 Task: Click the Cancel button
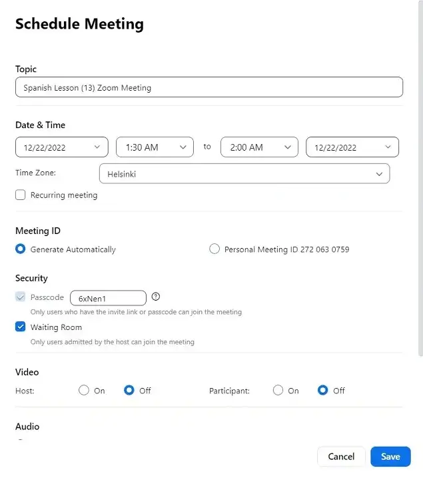point(341,457)
